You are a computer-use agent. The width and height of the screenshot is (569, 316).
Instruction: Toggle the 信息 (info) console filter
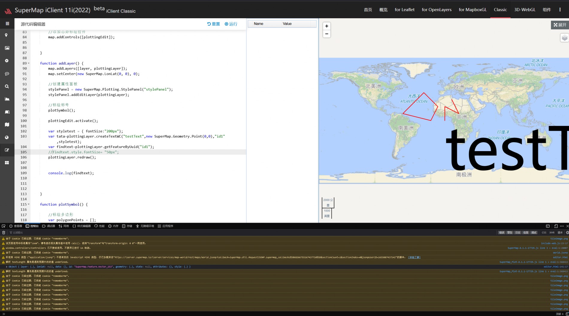(x=526, y=233)
